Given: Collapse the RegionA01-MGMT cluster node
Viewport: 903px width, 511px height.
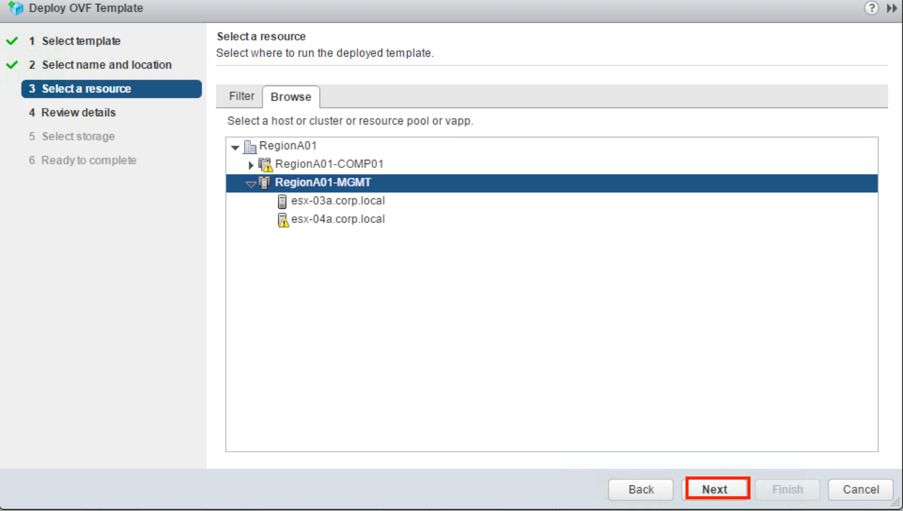Looking at the screenshot, I should tap(251, 184).
